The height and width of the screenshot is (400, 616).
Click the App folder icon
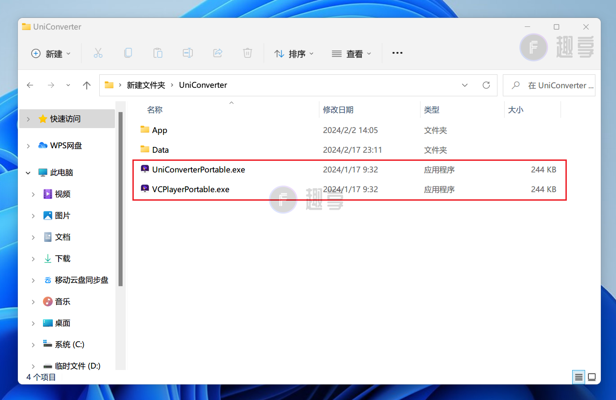[x=144, y=129]
